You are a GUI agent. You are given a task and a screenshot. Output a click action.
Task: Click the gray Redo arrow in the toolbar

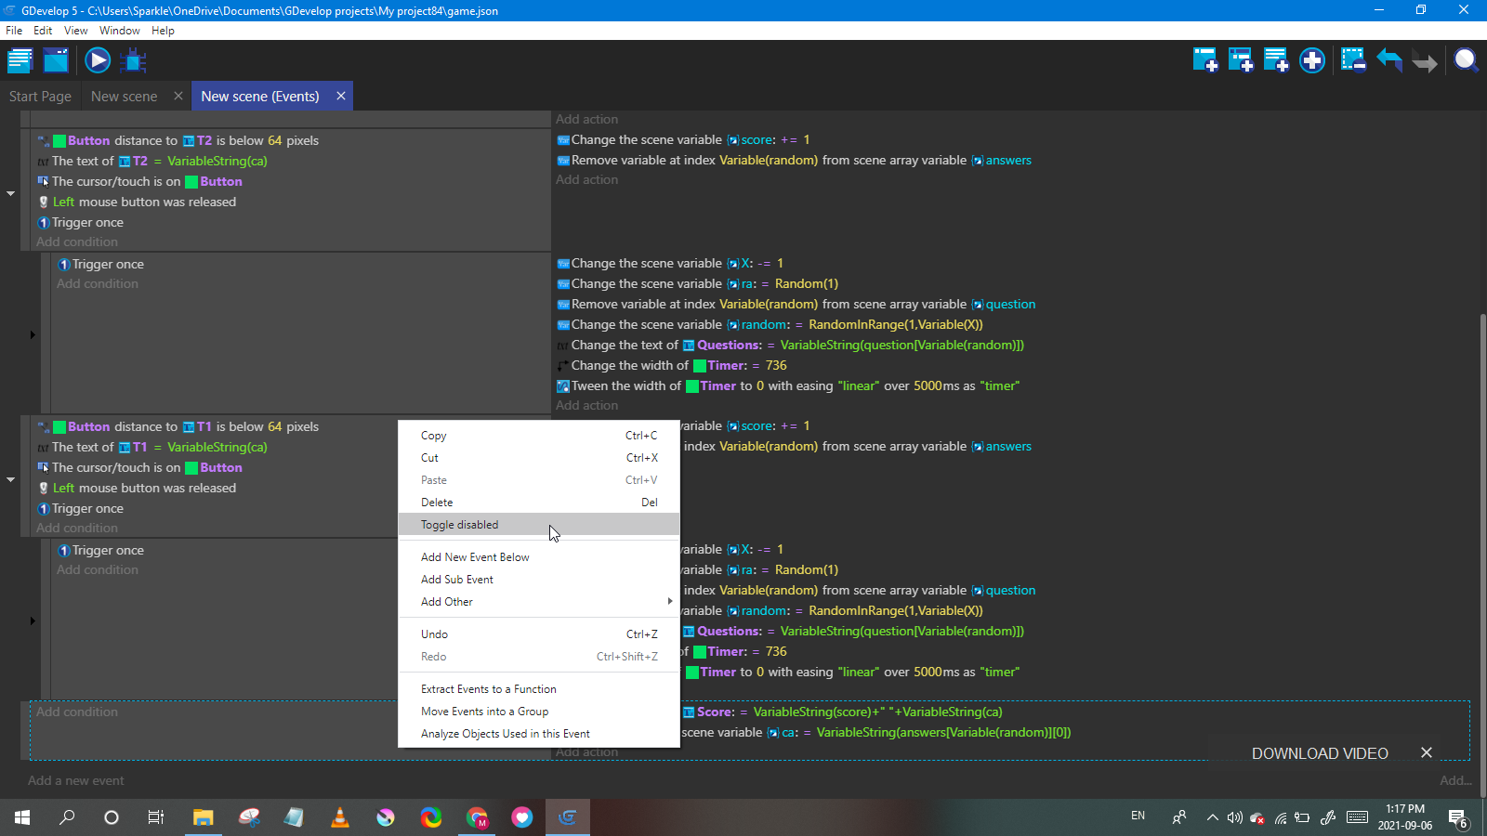[x=1425, y=60]
